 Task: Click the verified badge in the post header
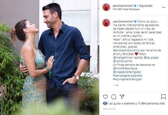(x=135, y=6)
